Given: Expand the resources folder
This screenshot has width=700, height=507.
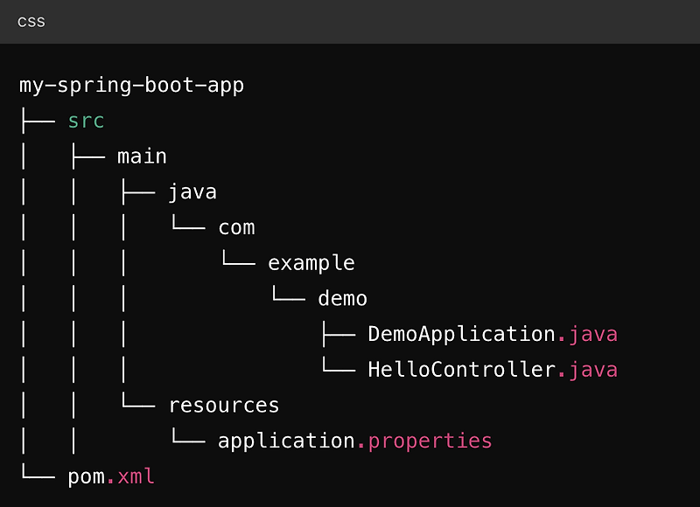Looking at the screenshot, I should 223,404.
